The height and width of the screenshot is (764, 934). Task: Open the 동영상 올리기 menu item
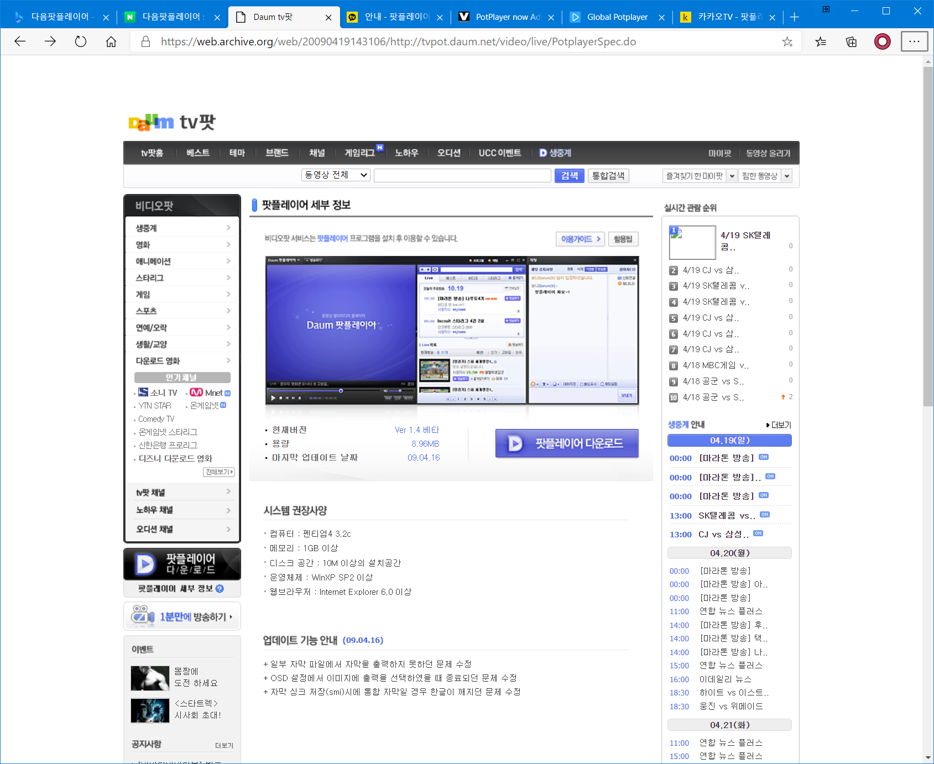tap(768, 153)
